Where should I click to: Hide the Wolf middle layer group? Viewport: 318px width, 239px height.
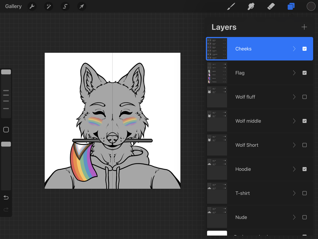[304, 121]
